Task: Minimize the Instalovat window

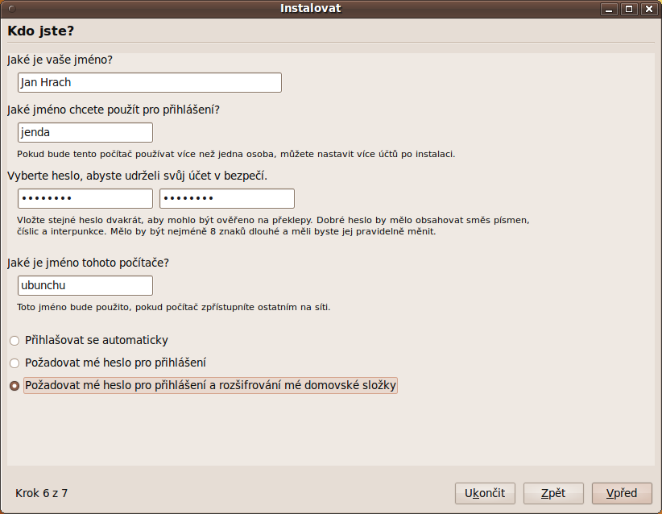Action: click(x=609, y=9)
